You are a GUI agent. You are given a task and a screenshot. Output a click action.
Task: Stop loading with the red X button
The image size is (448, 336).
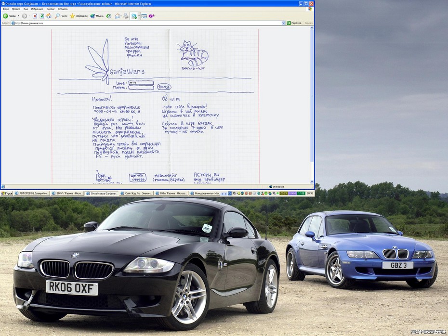click(x=35, y=16)
